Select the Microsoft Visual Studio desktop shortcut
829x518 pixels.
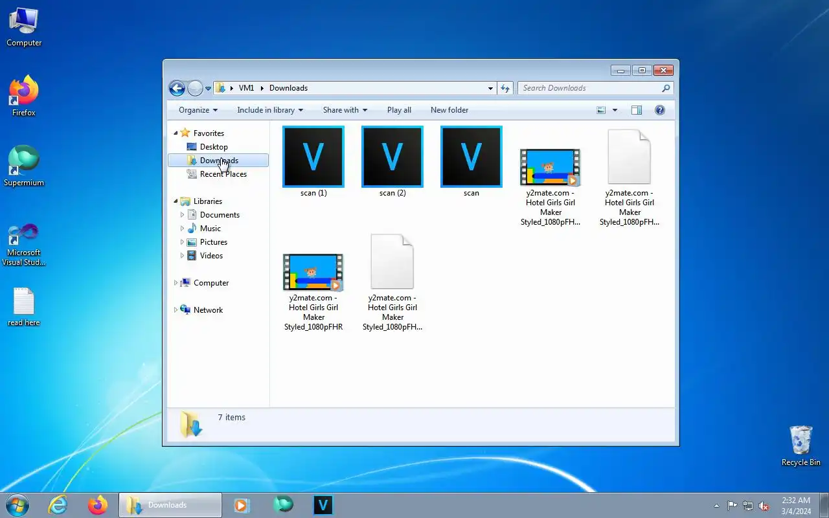[x=24, y=244]
